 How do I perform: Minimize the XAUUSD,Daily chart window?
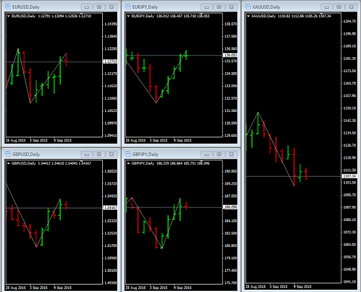coord(326,7)
